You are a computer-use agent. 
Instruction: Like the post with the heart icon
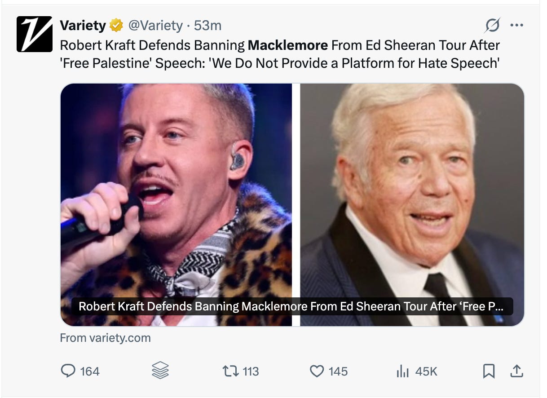pos(317,371)
